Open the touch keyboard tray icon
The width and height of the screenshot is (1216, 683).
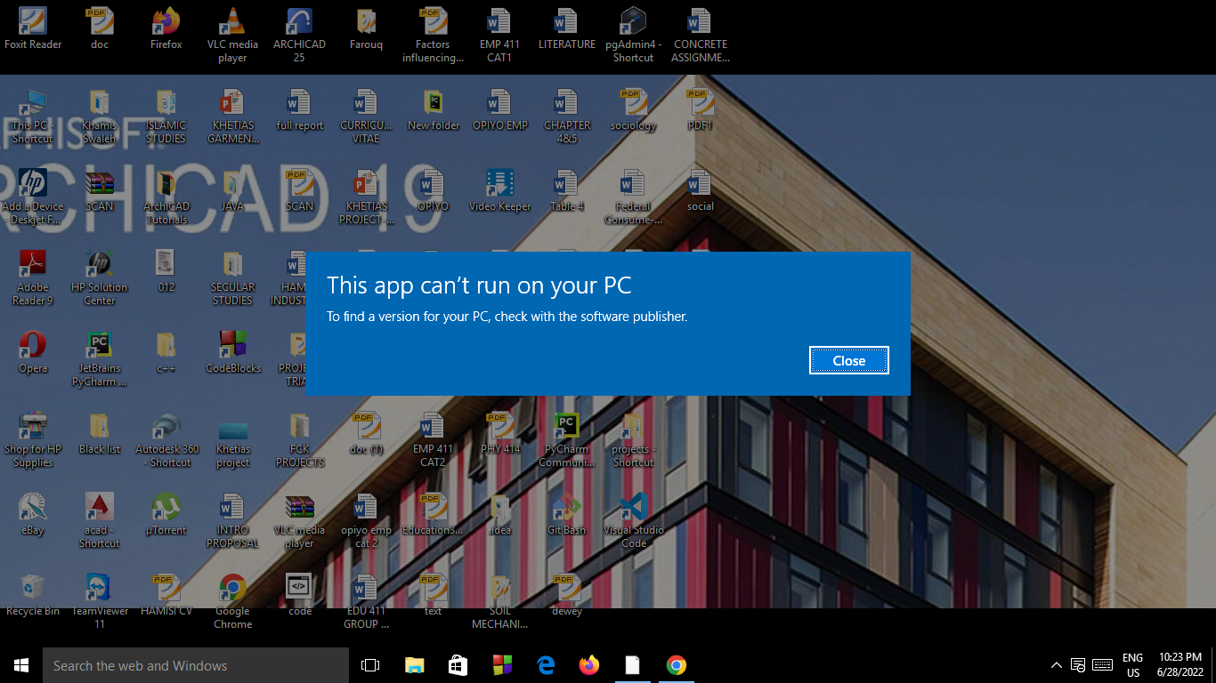coord(1102,665)
